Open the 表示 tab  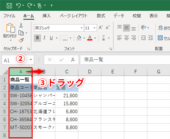click(154, 16)
